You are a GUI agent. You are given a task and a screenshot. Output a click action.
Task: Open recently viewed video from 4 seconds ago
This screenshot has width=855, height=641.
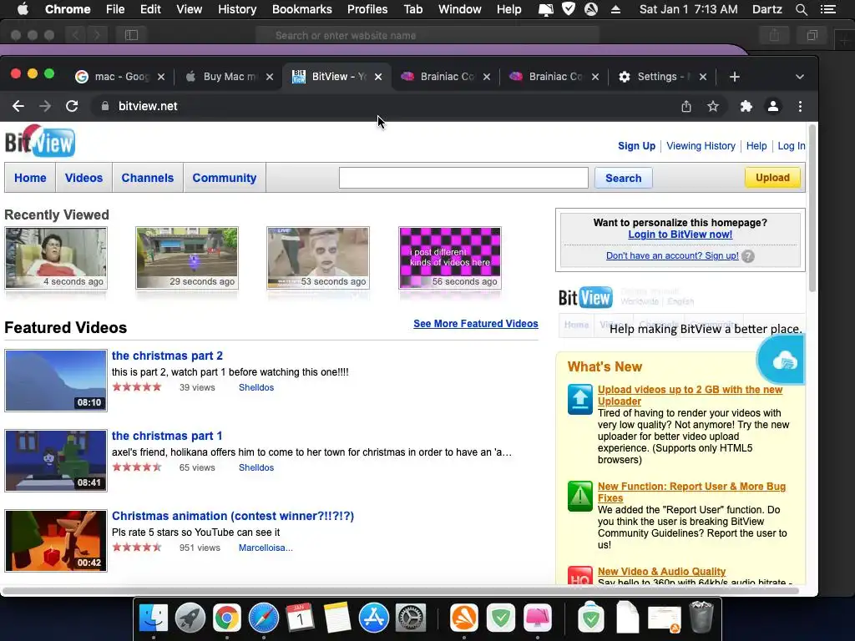(x=56, y=258)
